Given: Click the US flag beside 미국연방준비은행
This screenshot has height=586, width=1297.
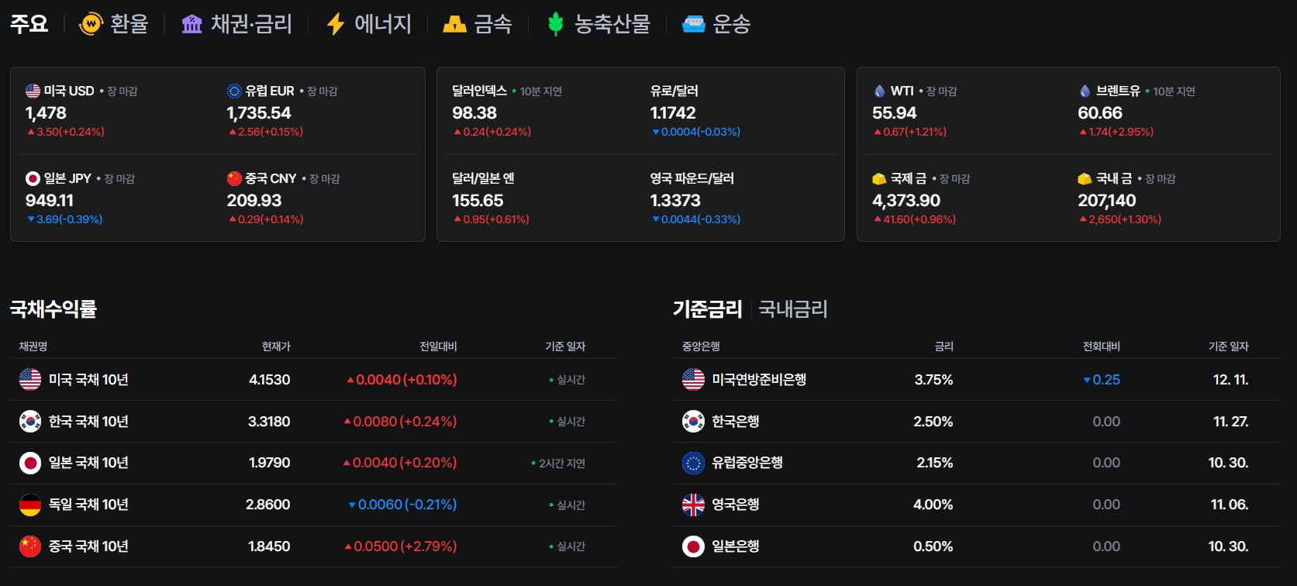Looking at the screenshot, I should [693, 380].
